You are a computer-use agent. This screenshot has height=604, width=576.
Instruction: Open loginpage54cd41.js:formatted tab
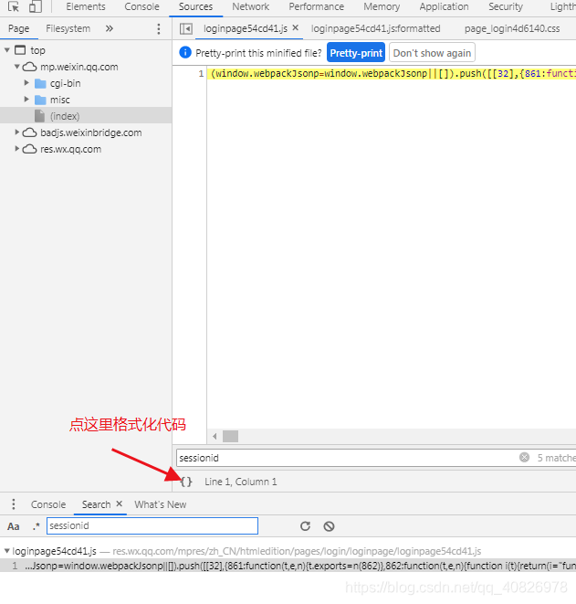(375, 28)
